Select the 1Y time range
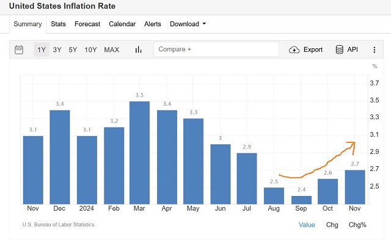This screenshot has height=240, width=391. click(42, 49)
